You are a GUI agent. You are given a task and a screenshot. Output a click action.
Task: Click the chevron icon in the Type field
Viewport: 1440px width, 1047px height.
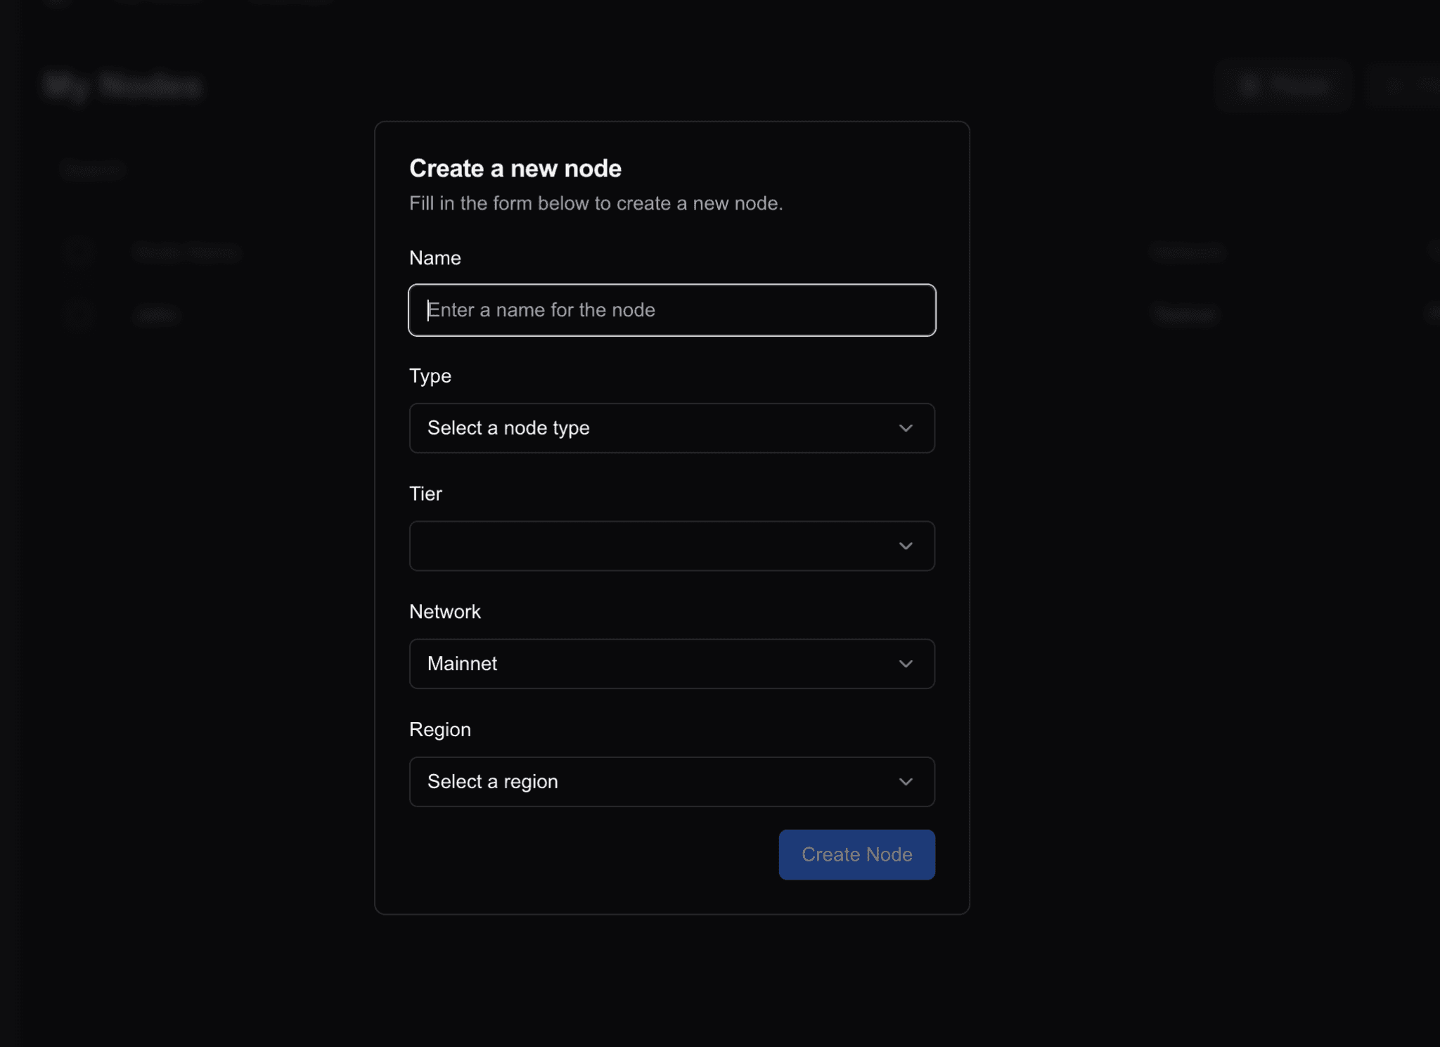(905, 428)
